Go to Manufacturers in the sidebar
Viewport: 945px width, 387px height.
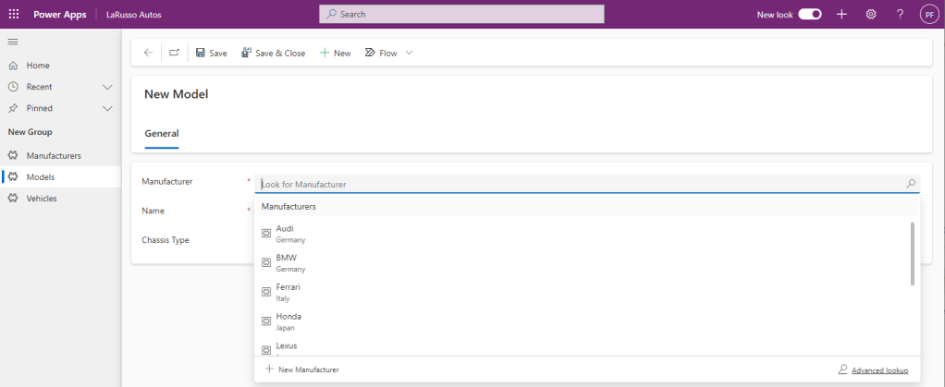54,155
